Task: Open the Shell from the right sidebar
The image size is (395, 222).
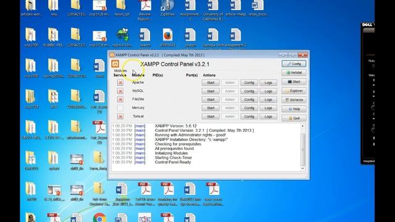Action: click(x=294, y=81)
